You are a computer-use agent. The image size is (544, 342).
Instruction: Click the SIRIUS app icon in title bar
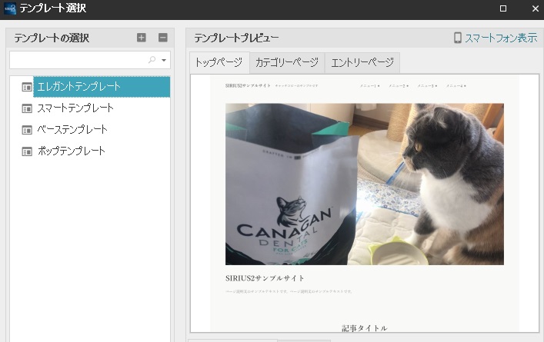pyautogui.click(x=10, y=8)
